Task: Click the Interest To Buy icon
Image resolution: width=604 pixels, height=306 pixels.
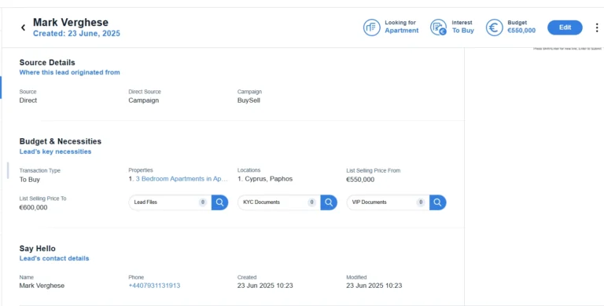Action: [x=438, y=27]
